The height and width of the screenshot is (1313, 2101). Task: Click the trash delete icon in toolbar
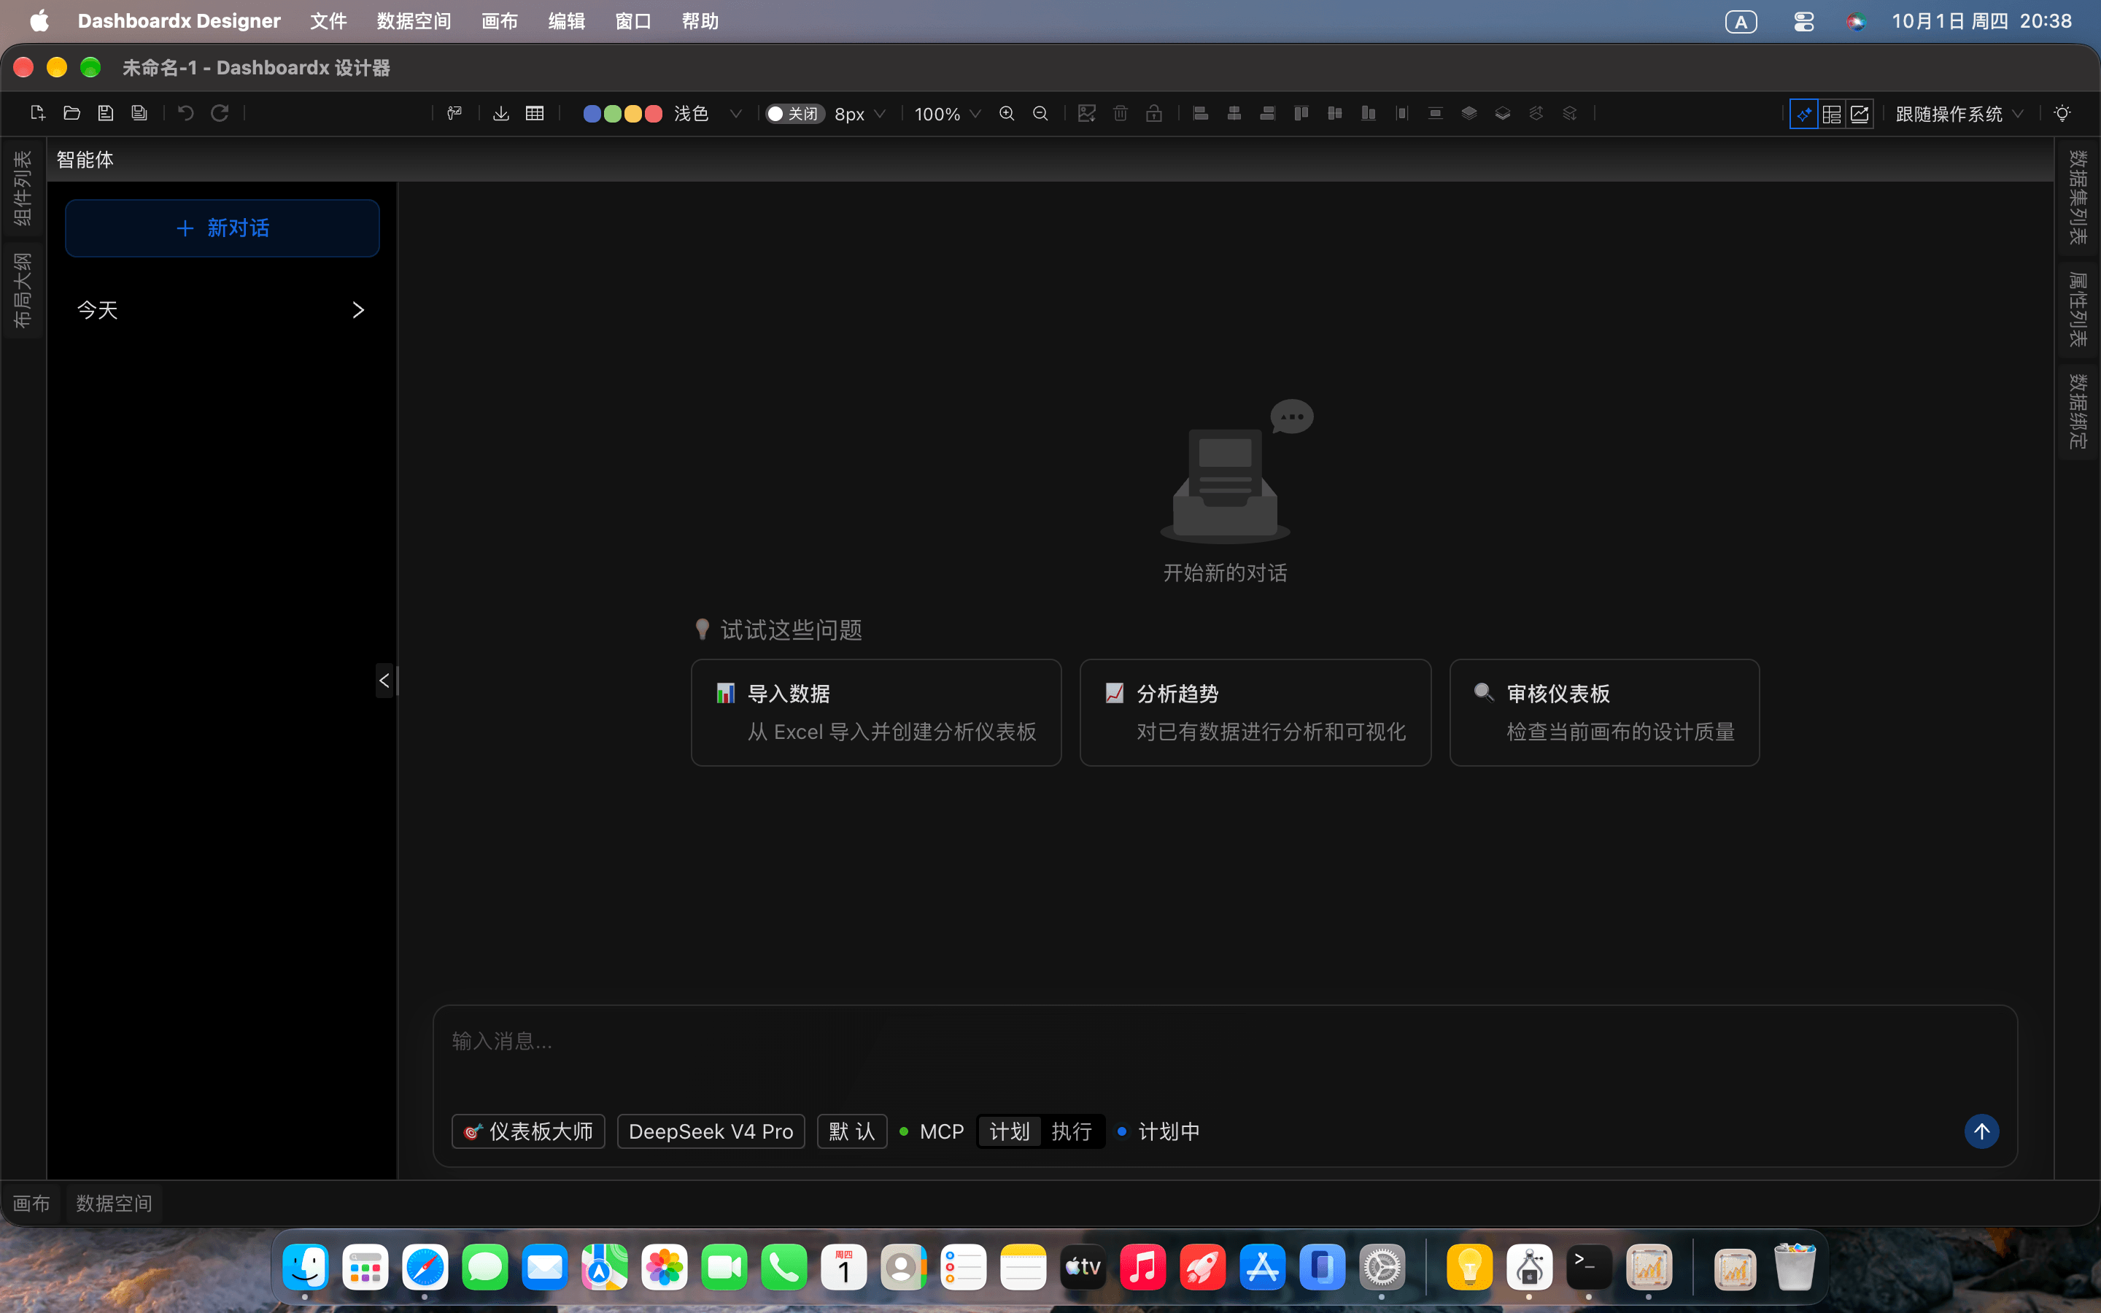[1120, 113]
